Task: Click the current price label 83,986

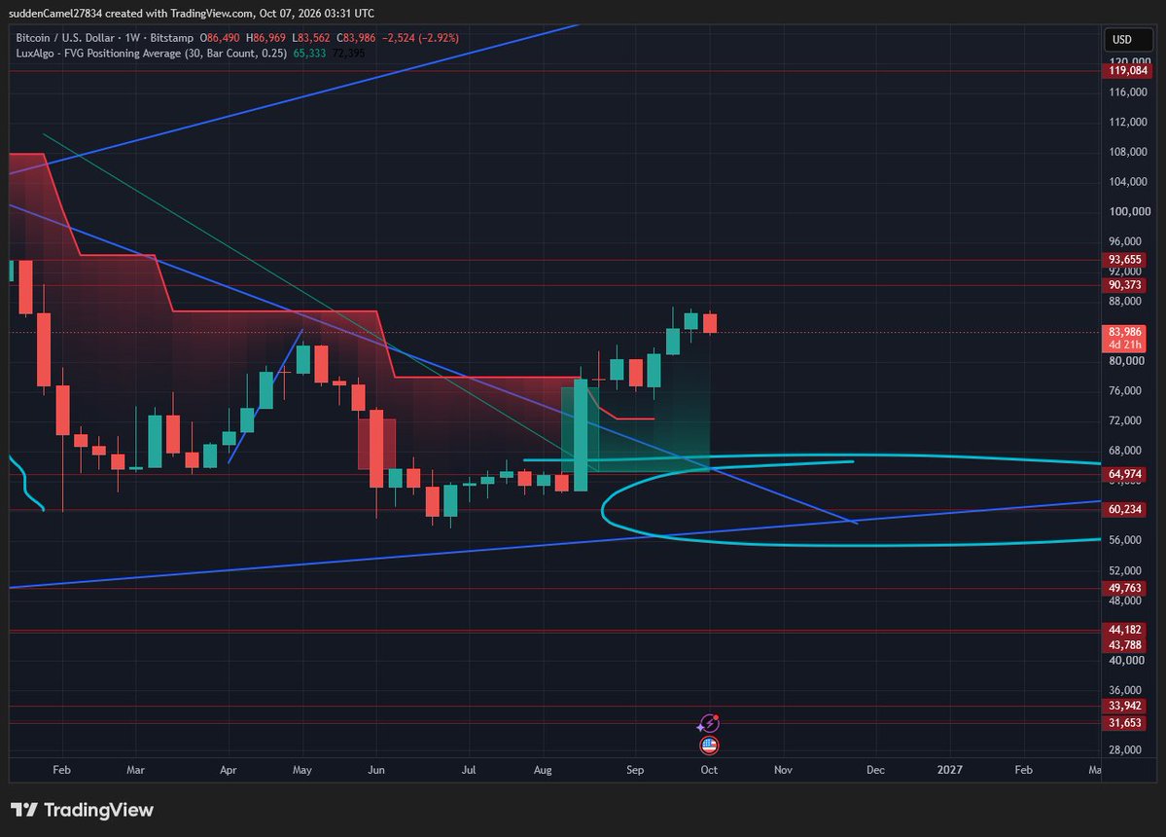Action: tap(1124, 332)
